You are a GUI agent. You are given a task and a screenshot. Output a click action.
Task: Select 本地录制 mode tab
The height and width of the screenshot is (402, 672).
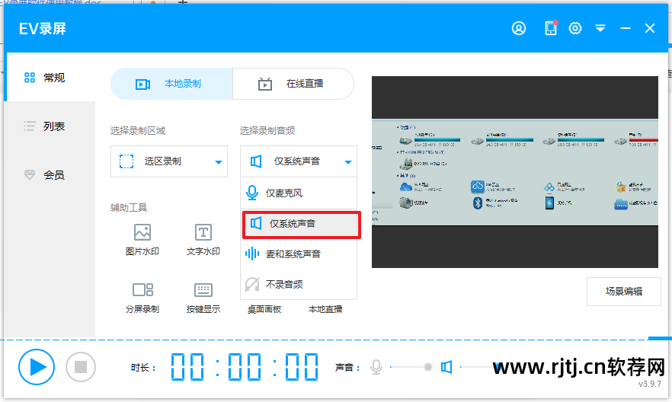pos(172,84)
